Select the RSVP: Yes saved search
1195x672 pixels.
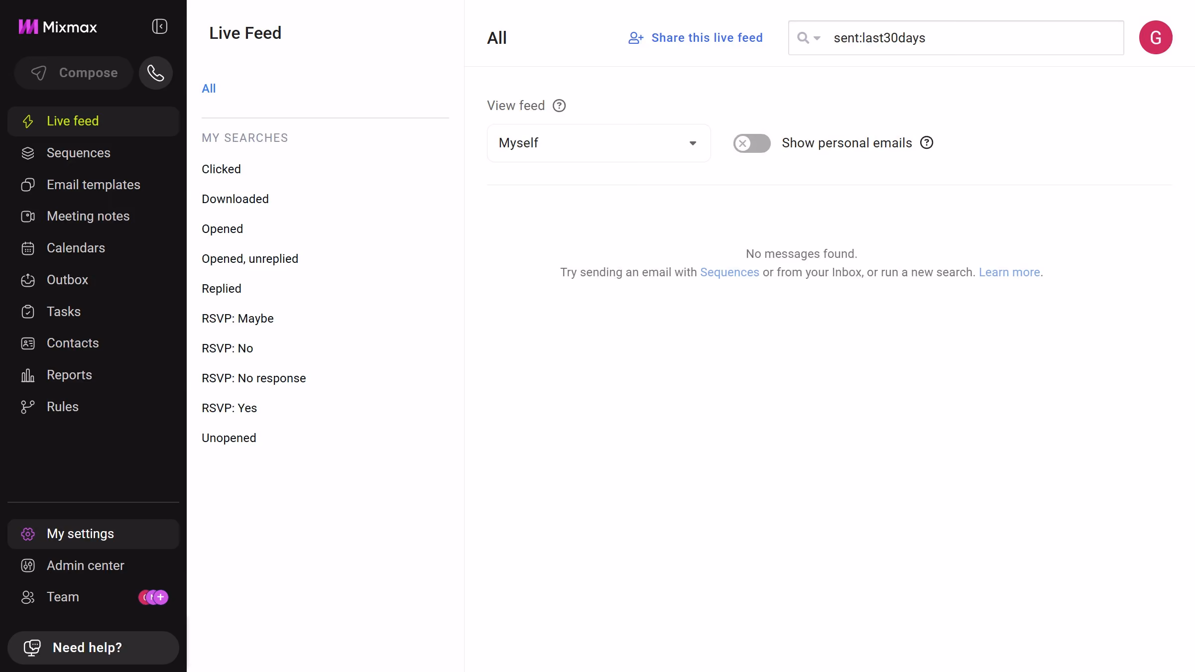[x=229, y=408]
